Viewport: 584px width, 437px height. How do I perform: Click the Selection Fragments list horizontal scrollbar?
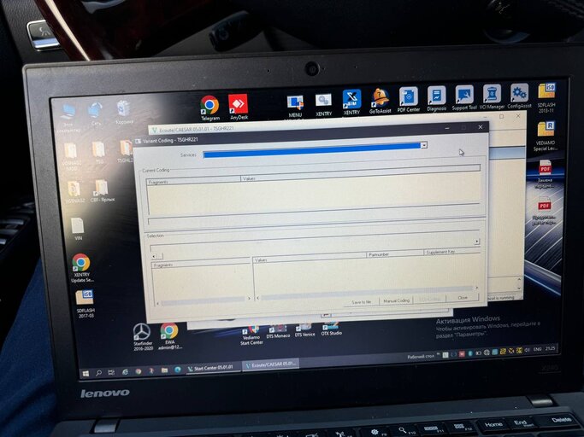pos(203,300)
